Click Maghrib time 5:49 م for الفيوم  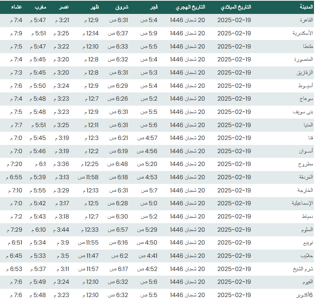pos(38,282)
